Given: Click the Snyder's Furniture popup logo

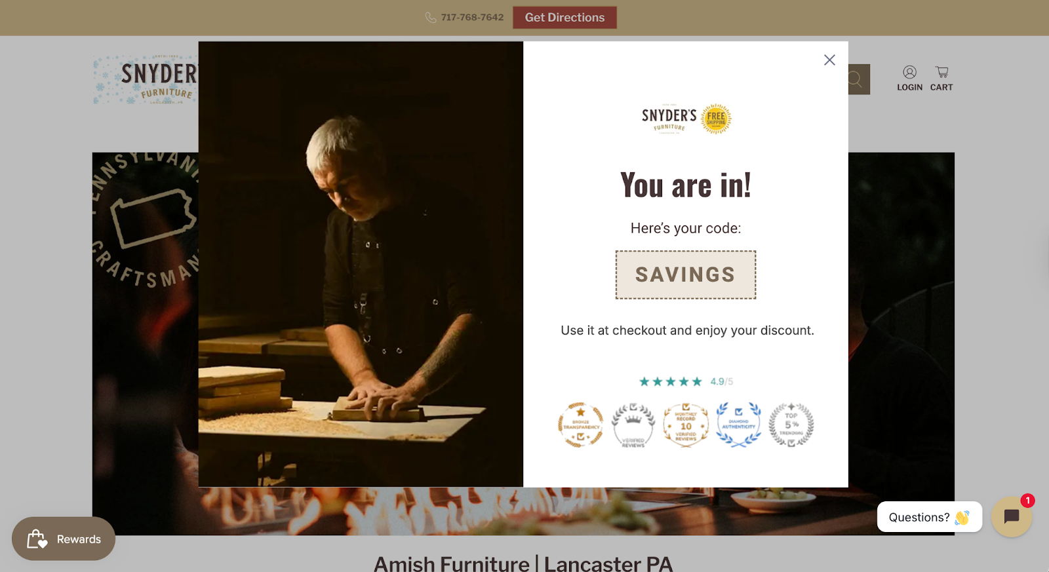Looking at the screenshot, I should click(x=686, y=119).
